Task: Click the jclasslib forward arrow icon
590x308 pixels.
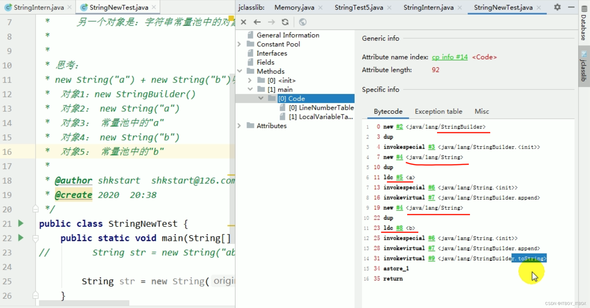Action: [271, 22]
